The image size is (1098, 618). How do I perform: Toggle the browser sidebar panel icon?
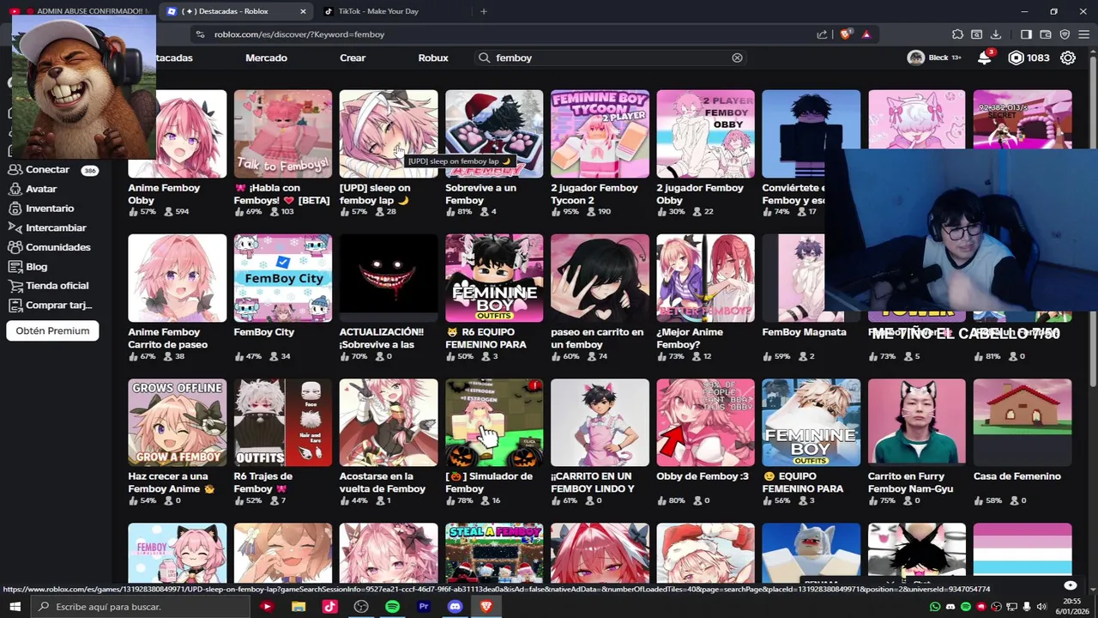click(x=1026, y=34)
